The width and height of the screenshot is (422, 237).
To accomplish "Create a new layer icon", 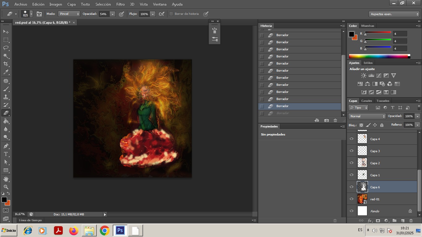I will tap(403, 221).
